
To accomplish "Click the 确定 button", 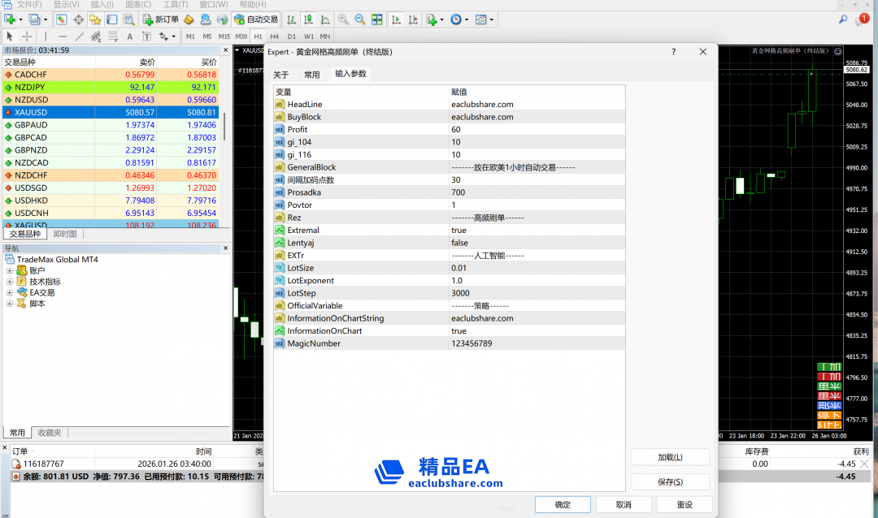I will 563,504.
